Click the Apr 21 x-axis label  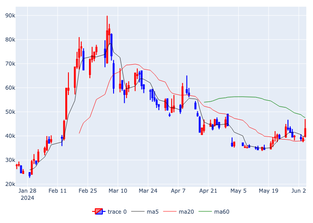[208, 191]
